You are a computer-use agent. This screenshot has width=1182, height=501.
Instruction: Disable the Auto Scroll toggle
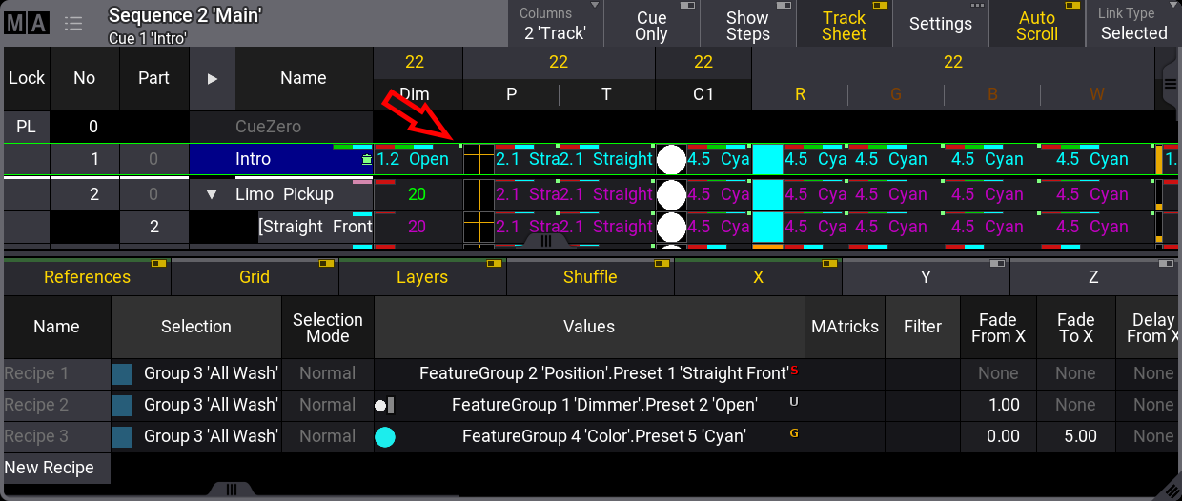pos(1036,25)
